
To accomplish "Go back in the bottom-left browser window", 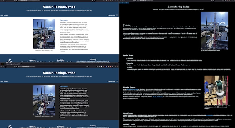I will (x=1, y=66).
